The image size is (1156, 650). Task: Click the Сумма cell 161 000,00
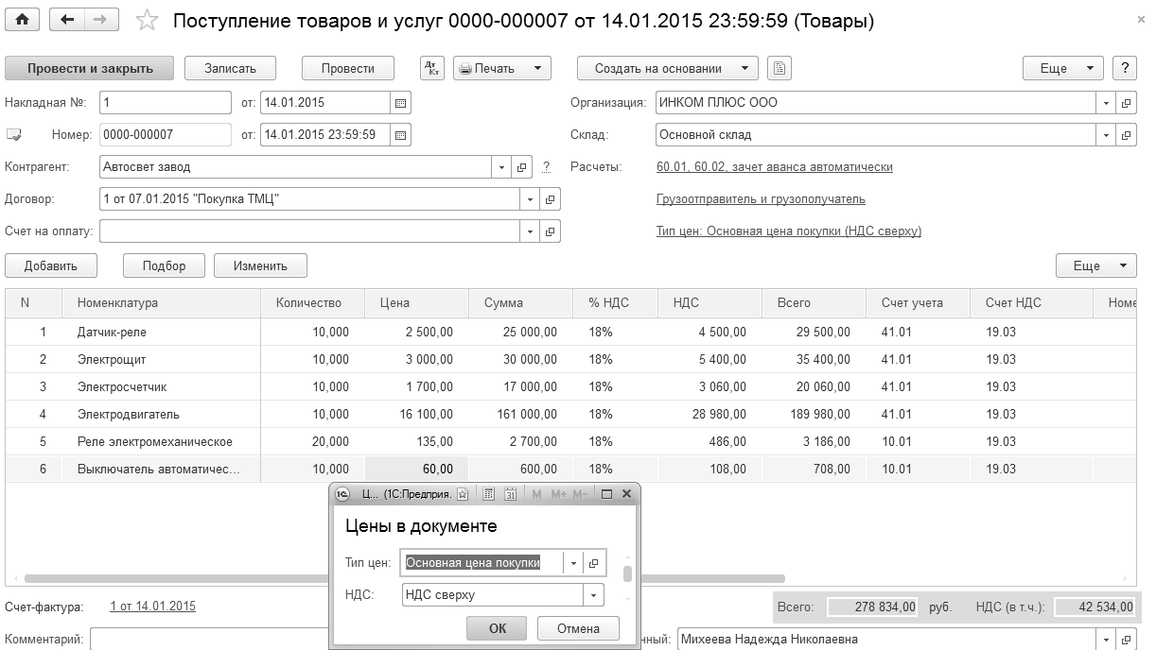[520, 414]
